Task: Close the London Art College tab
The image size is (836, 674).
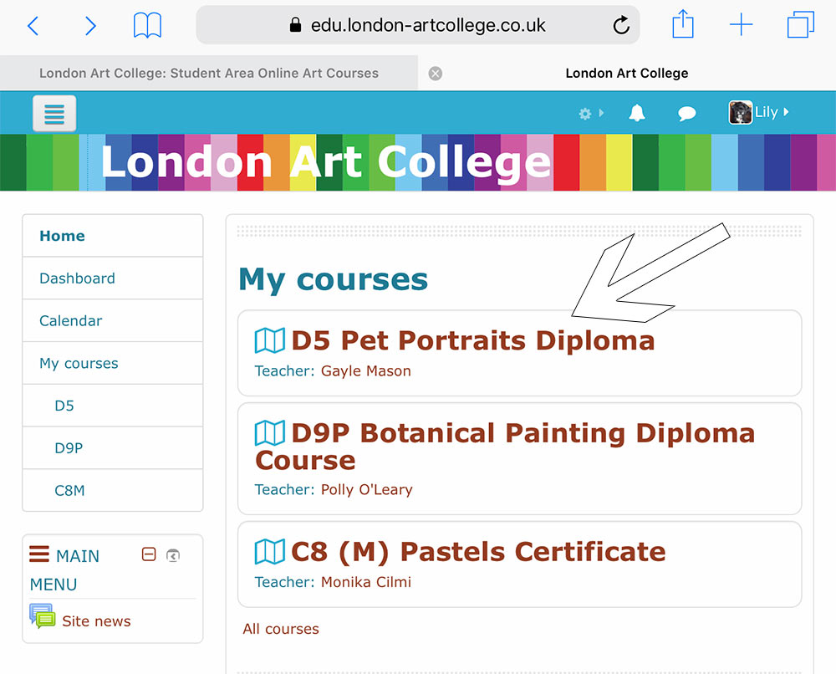Action: (435, 73)
